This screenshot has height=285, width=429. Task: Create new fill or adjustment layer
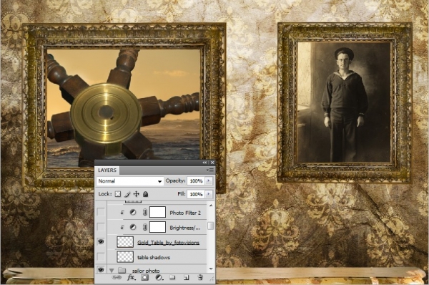coord(159,277)
